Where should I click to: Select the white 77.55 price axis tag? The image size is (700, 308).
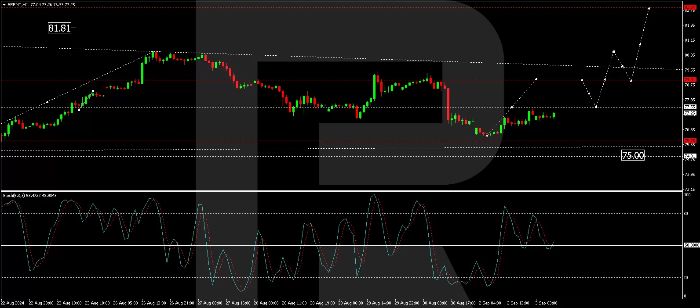tap(689, 107)
